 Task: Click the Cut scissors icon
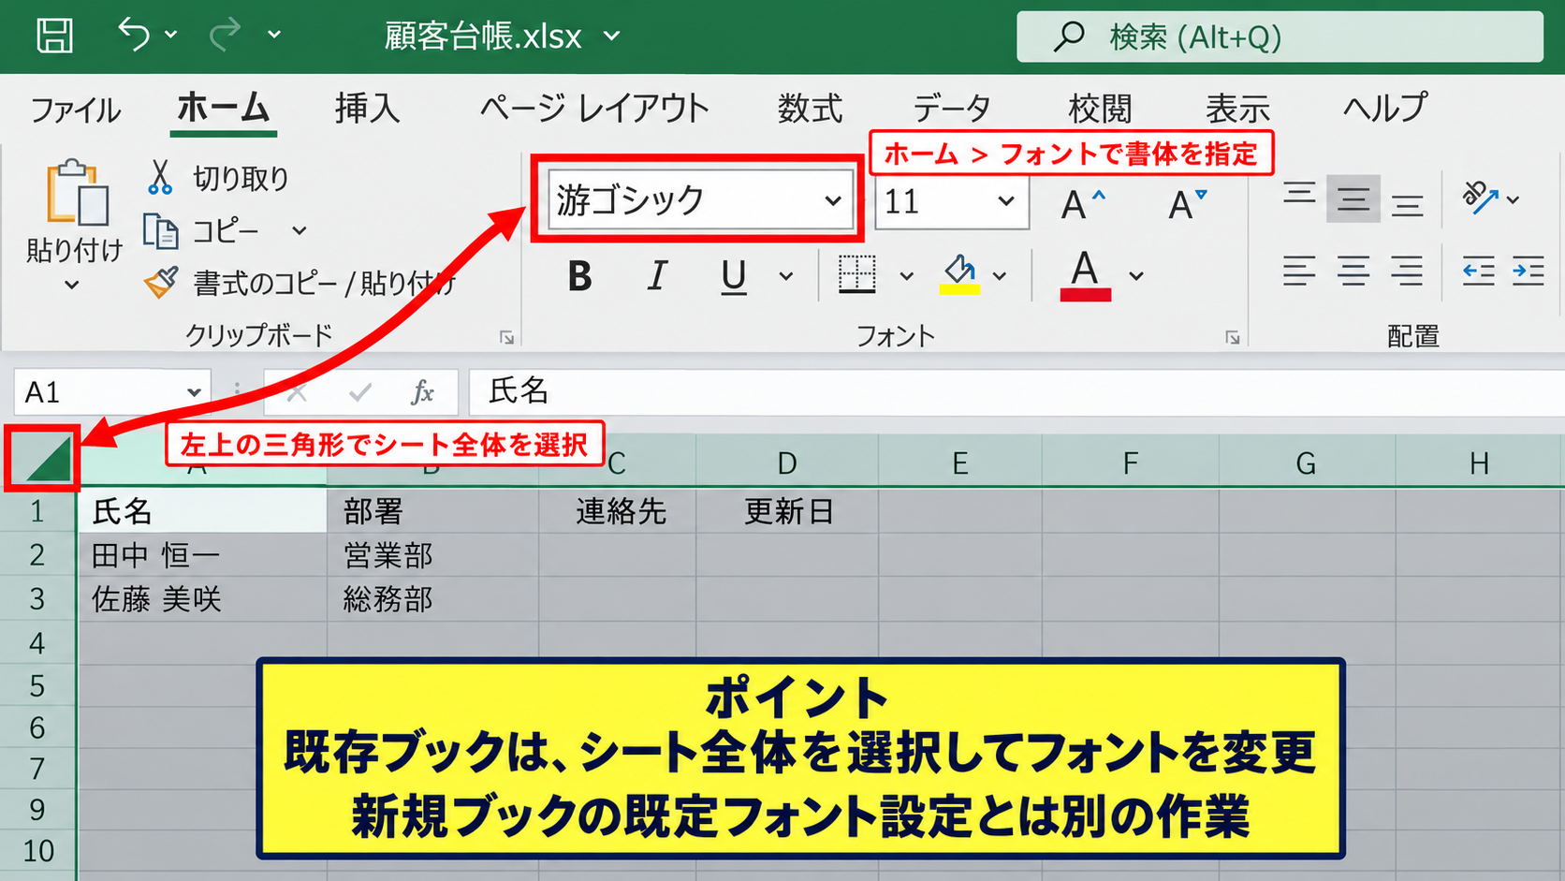coord(160,177)
